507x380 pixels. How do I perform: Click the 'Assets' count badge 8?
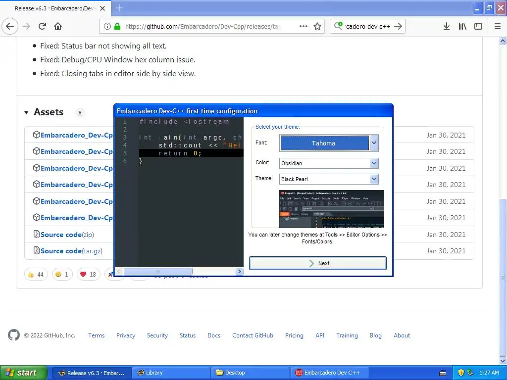click(x=80, y=113)
